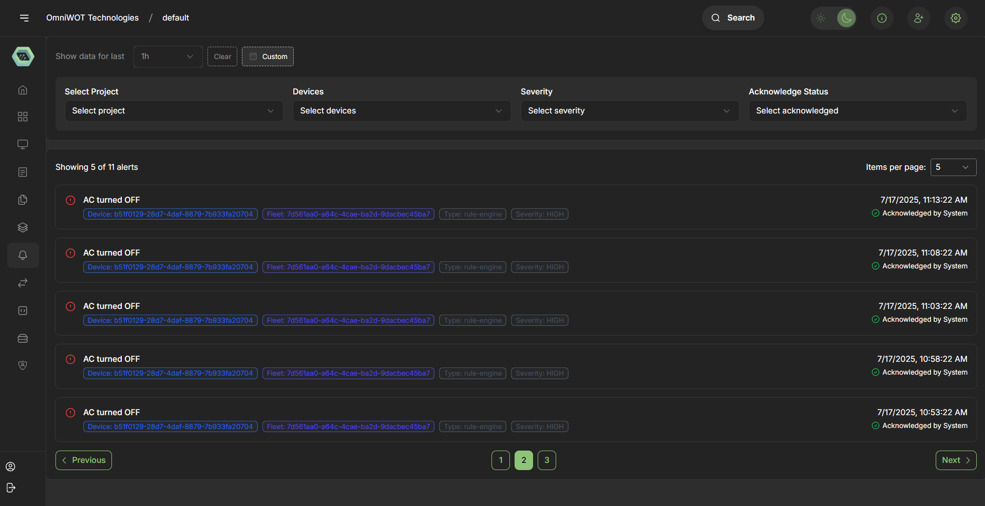Select the code brackets icon in sidebar
This screenshot has width=985, height=506.
[x=23, y=310]
